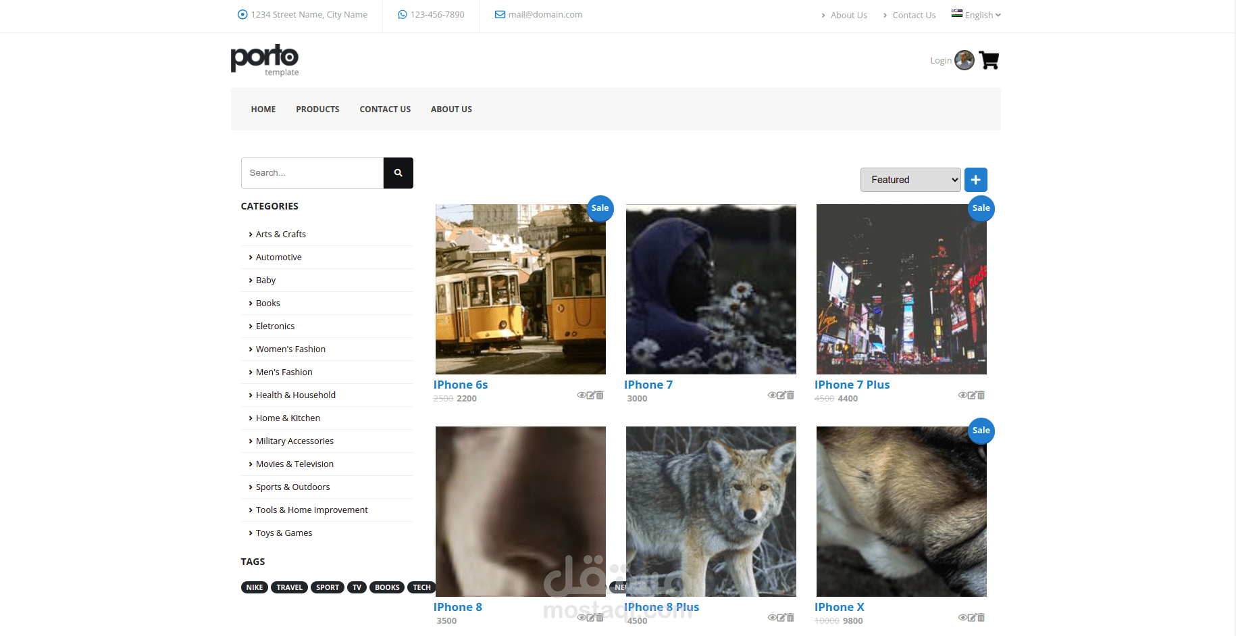The image size is (1236, 636).
Task: Open the Tools & Home Improvement category
Action: 312,510
